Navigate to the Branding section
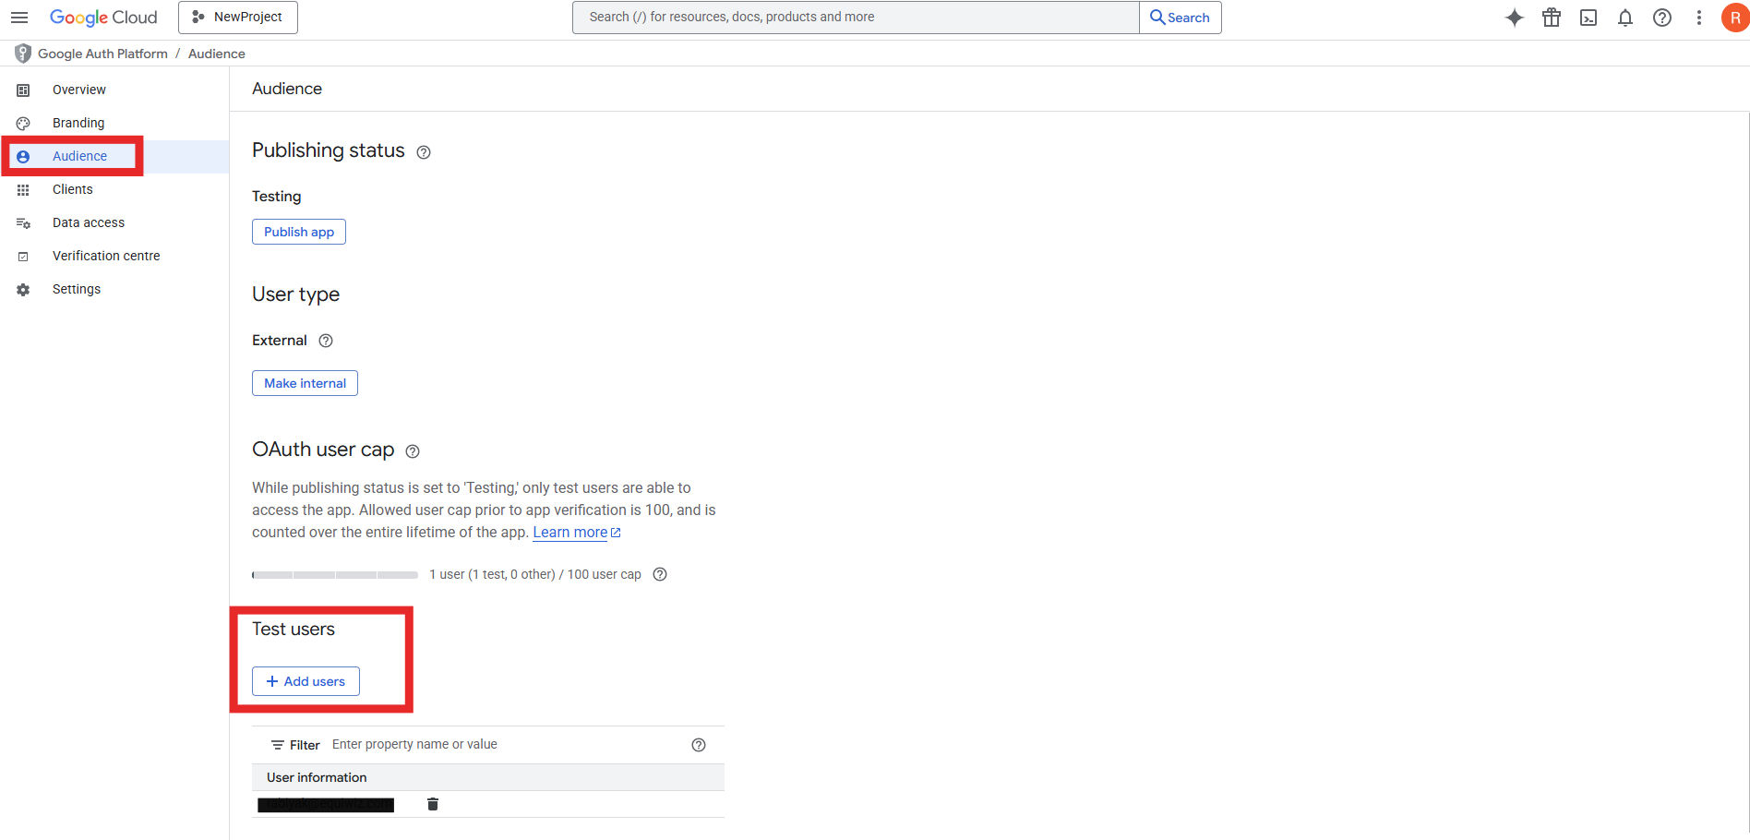1750x840 pixels. click(x=78, y=122)
